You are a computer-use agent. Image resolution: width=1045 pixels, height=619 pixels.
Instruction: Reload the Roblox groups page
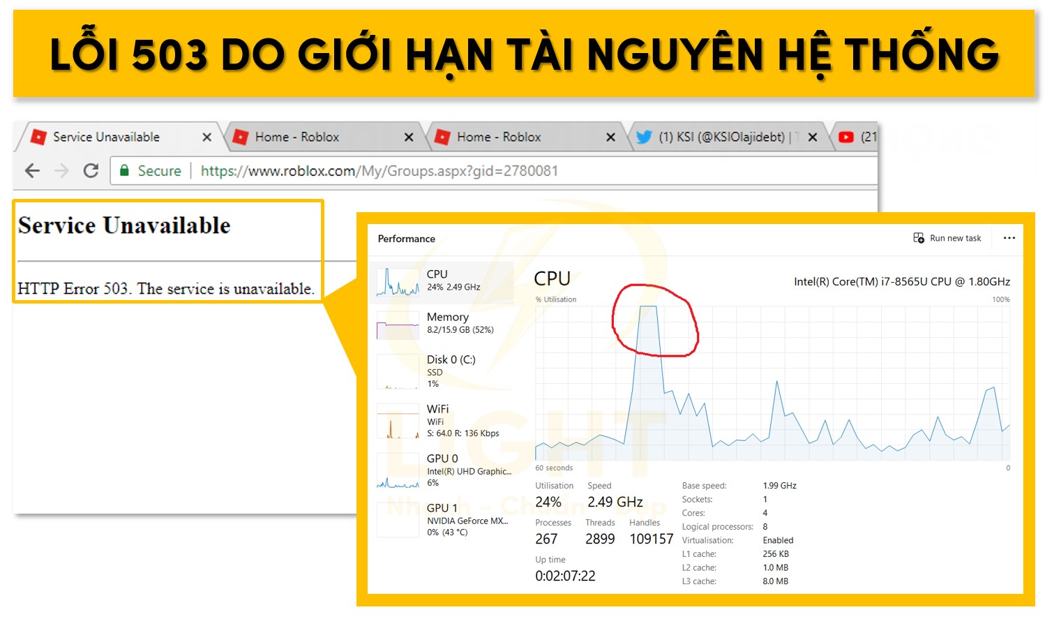coord(91,171)
